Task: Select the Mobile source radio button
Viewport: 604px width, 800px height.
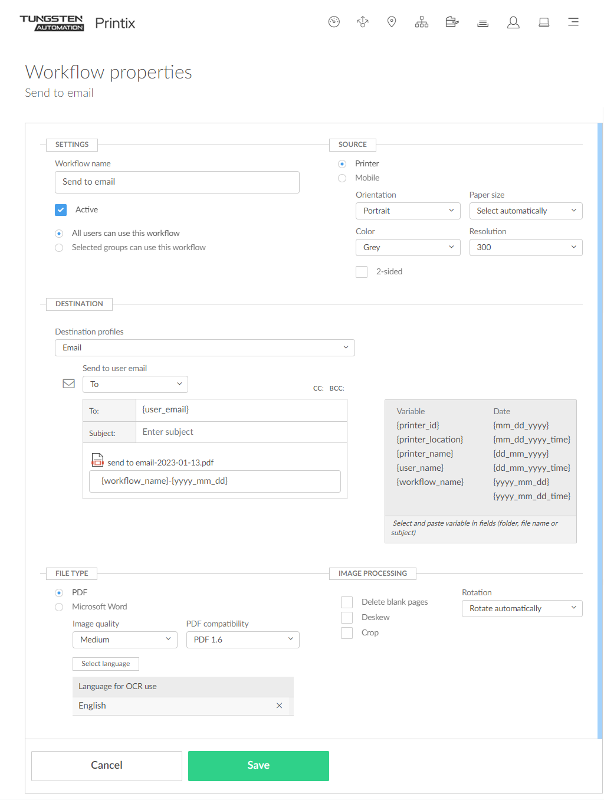Action: pos(342,178)
